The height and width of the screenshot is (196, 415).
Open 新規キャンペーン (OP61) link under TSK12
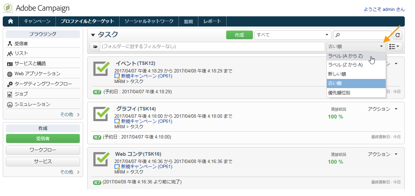(x=147, y=76)
